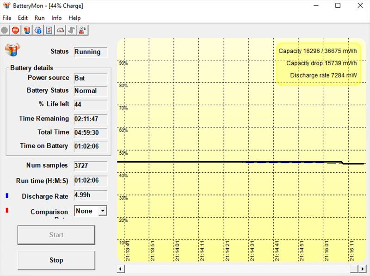
Task: Click the chart scrollbar left arrow
Action: 121,269
